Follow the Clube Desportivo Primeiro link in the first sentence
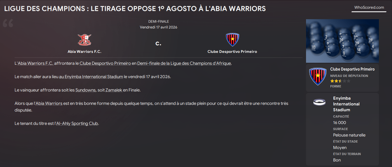Viewport: 392px width, 167px height. (105, 63)
